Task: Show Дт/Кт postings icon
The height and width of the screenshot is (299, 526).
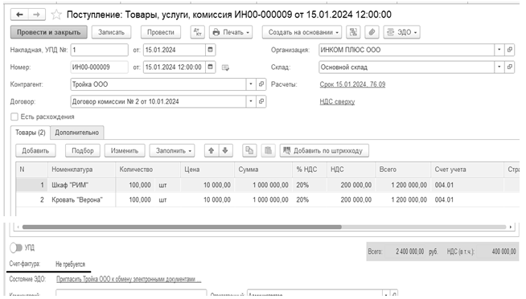Action: click(x=198, y=32)
